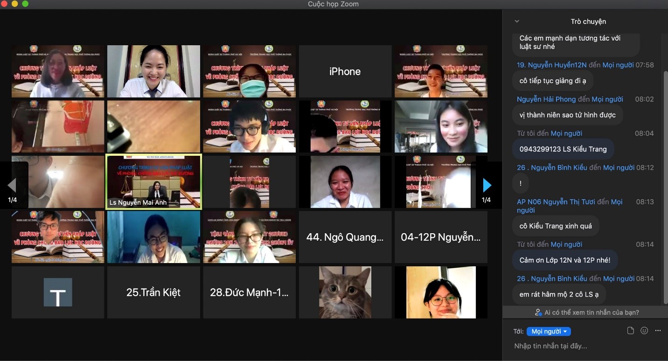Focus the 'Nhập tin nhắn tại đây' message box
Viewport: 668px width, 361px height.
(583, 346)
